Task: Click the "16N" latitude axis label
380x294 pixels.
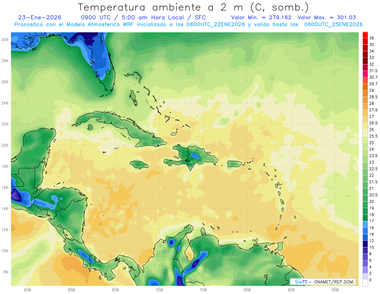Action: pyautogui.click(x=5, y=187)
